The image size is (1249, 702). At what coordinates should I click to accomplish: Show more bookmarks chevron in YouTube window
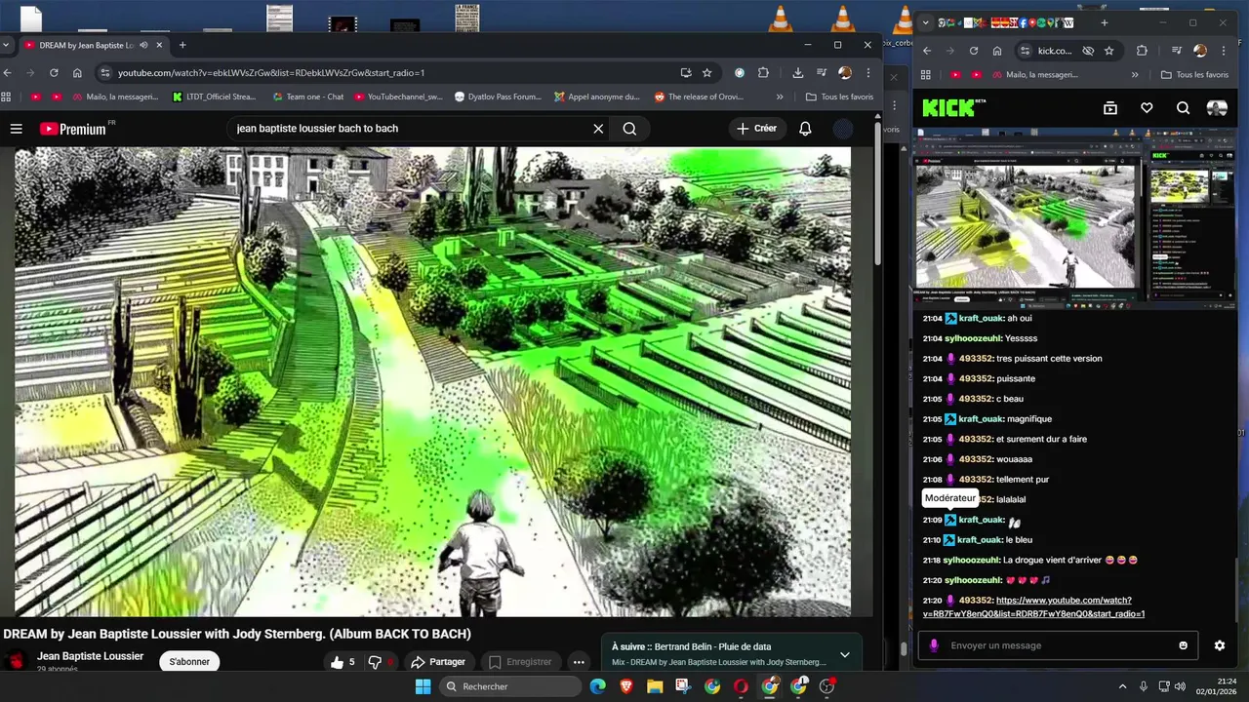point(780,97)
